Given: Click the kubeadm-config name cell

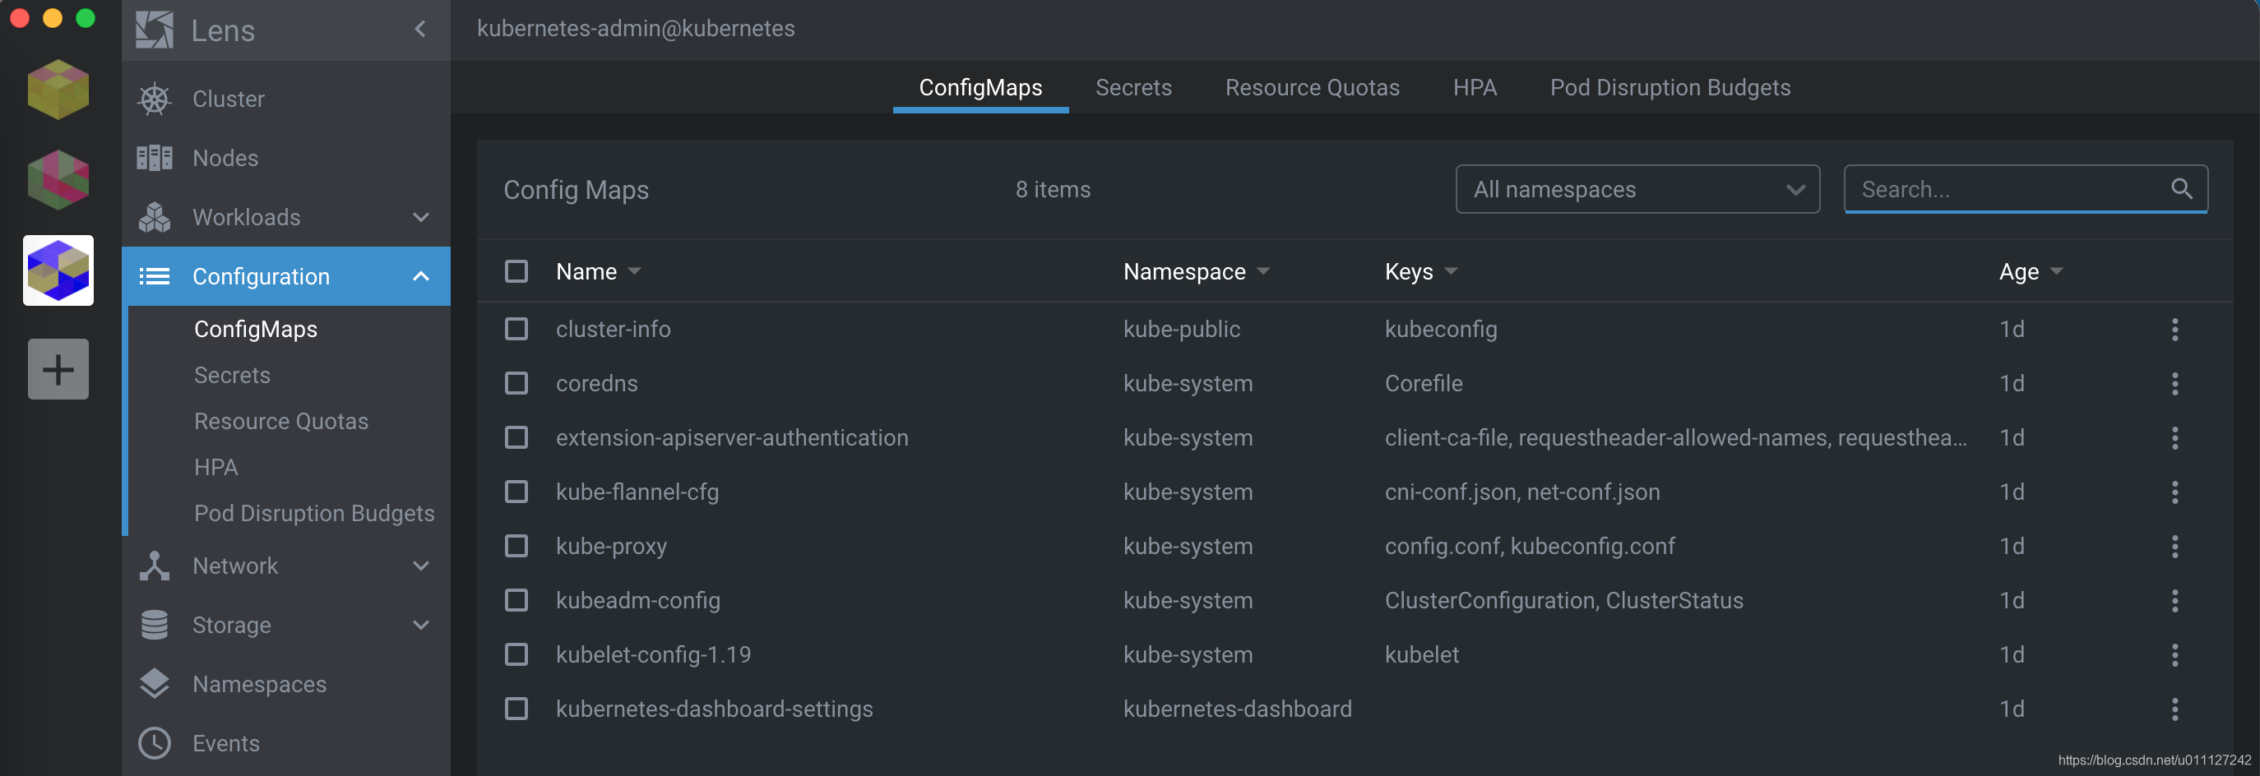Looking at the screenshot, I should (x=638, y=601).
